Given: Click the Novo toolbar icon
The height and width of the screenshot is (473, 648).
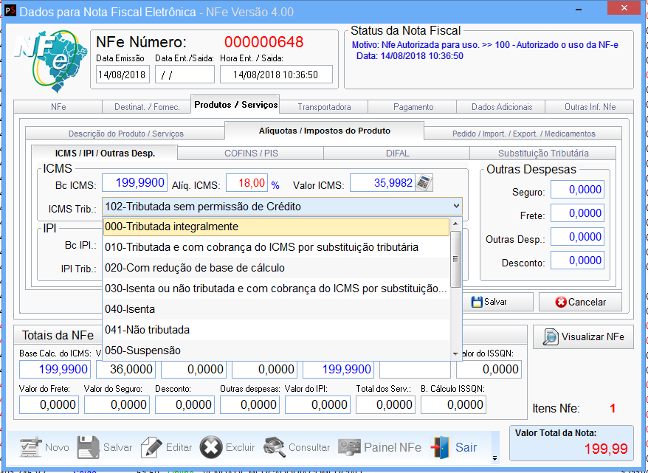Looking at the screenshot, I should pos(31,447).
